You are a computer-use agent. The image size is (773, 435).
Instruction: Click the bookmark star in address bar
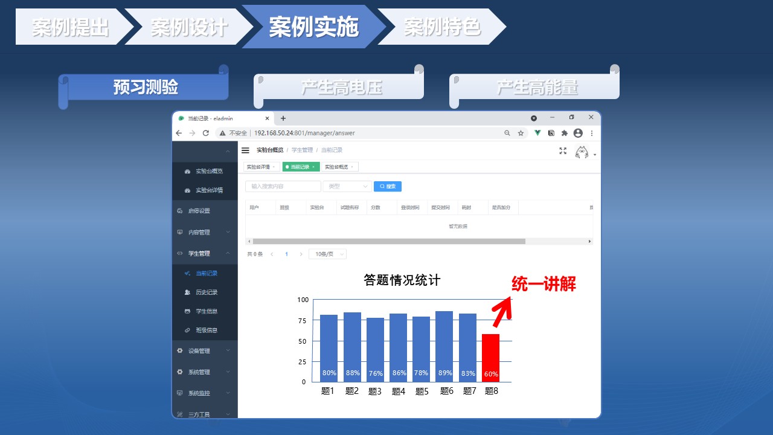[521, 133]
